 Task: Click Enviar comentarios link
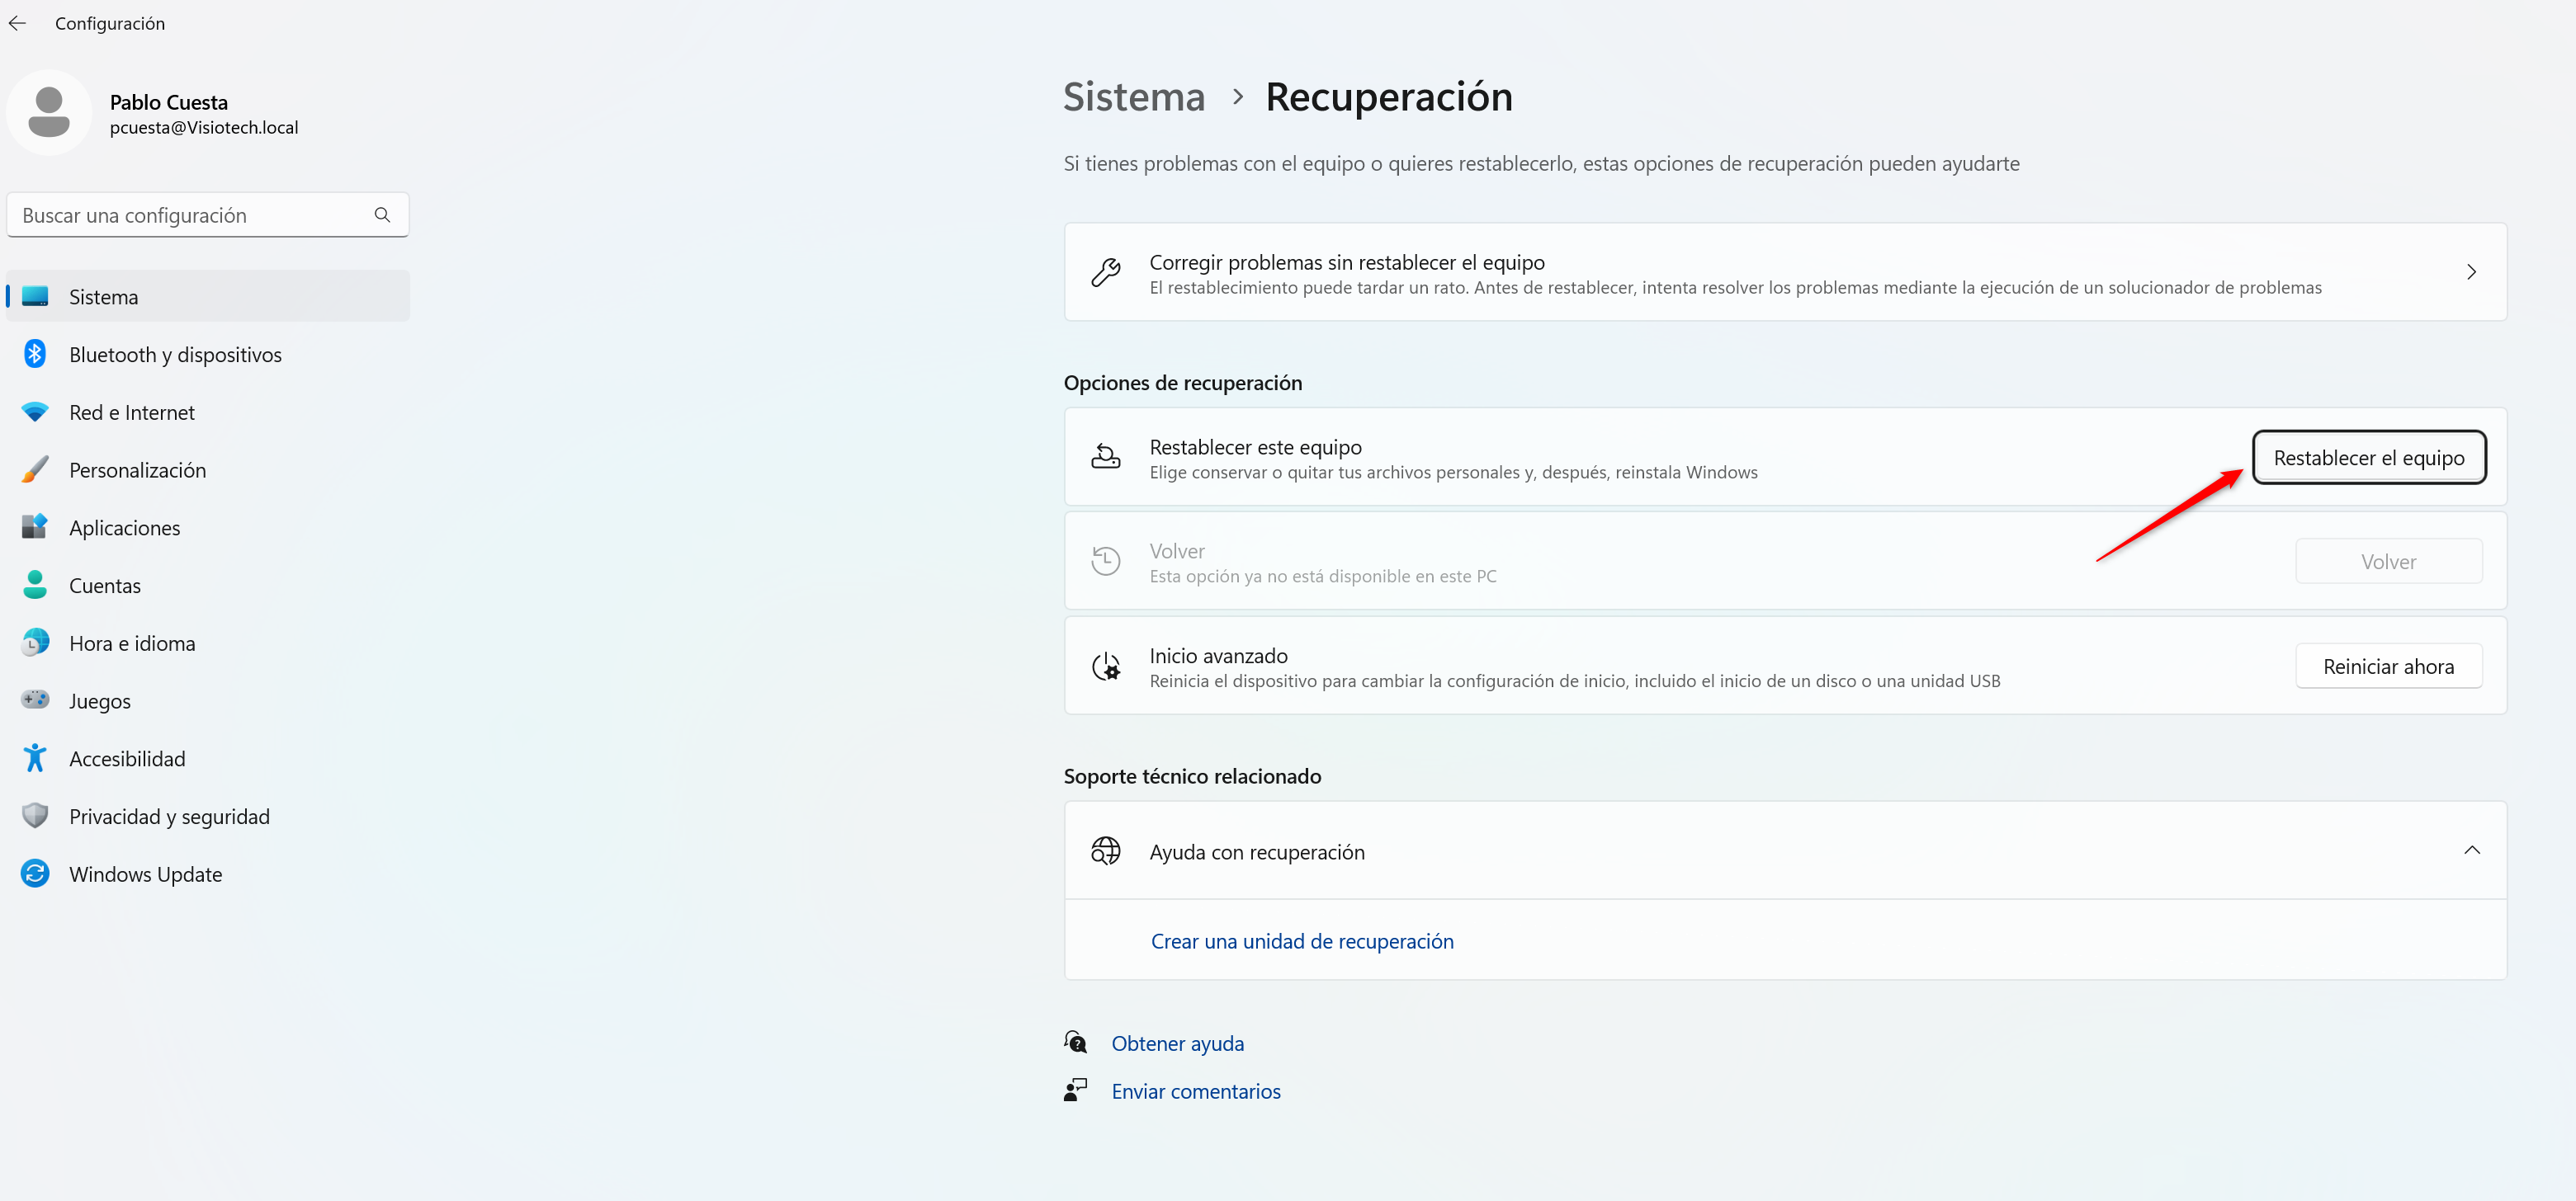1195,1091
